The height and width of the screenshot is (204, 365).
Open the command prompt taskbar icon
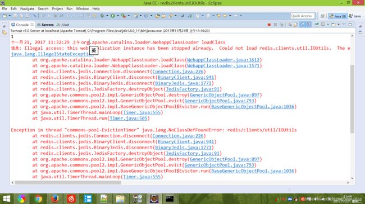[x=170, y=198]
